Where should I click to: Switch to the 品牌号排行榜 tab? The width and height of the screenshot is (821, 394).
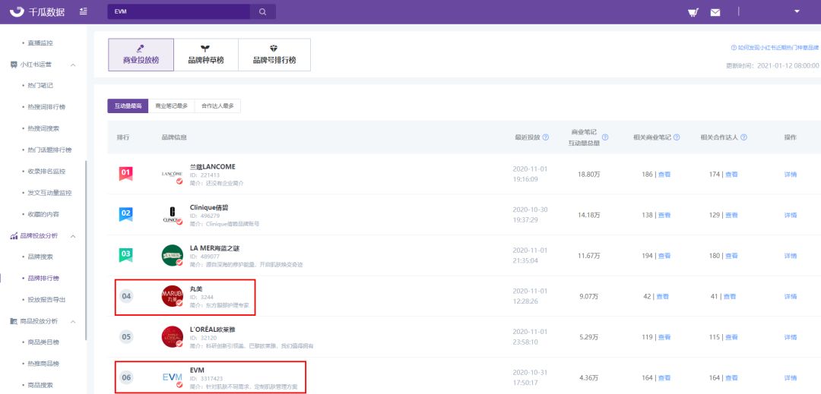274,55
